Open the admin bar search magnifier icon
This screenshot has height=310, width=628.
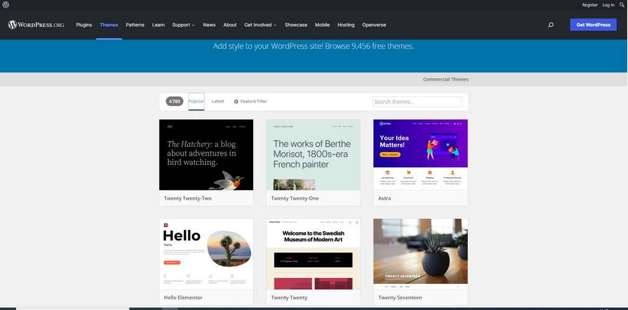click(622, 5)
